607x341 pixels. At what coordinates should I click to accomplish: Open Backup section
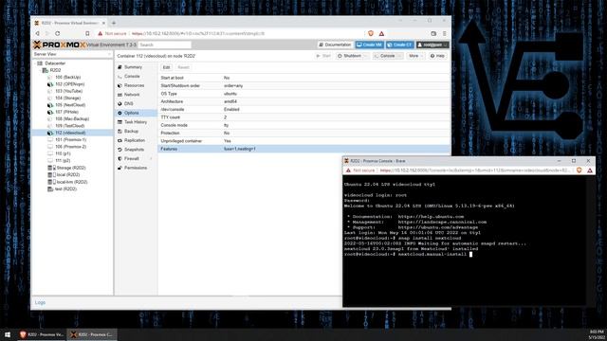(x=131, y=132)
